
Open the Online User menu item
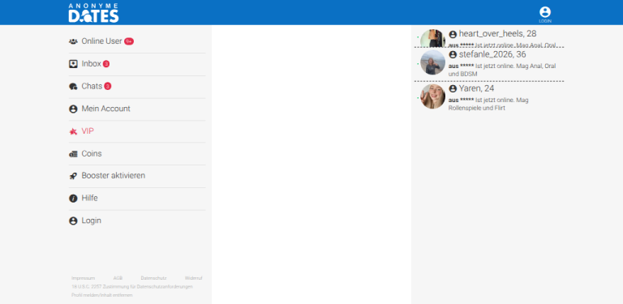(137, 41)
